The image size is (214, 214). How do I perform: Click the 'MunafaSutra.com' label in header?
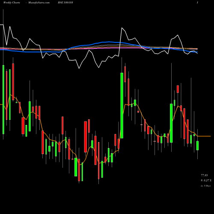tap(39, 3)
